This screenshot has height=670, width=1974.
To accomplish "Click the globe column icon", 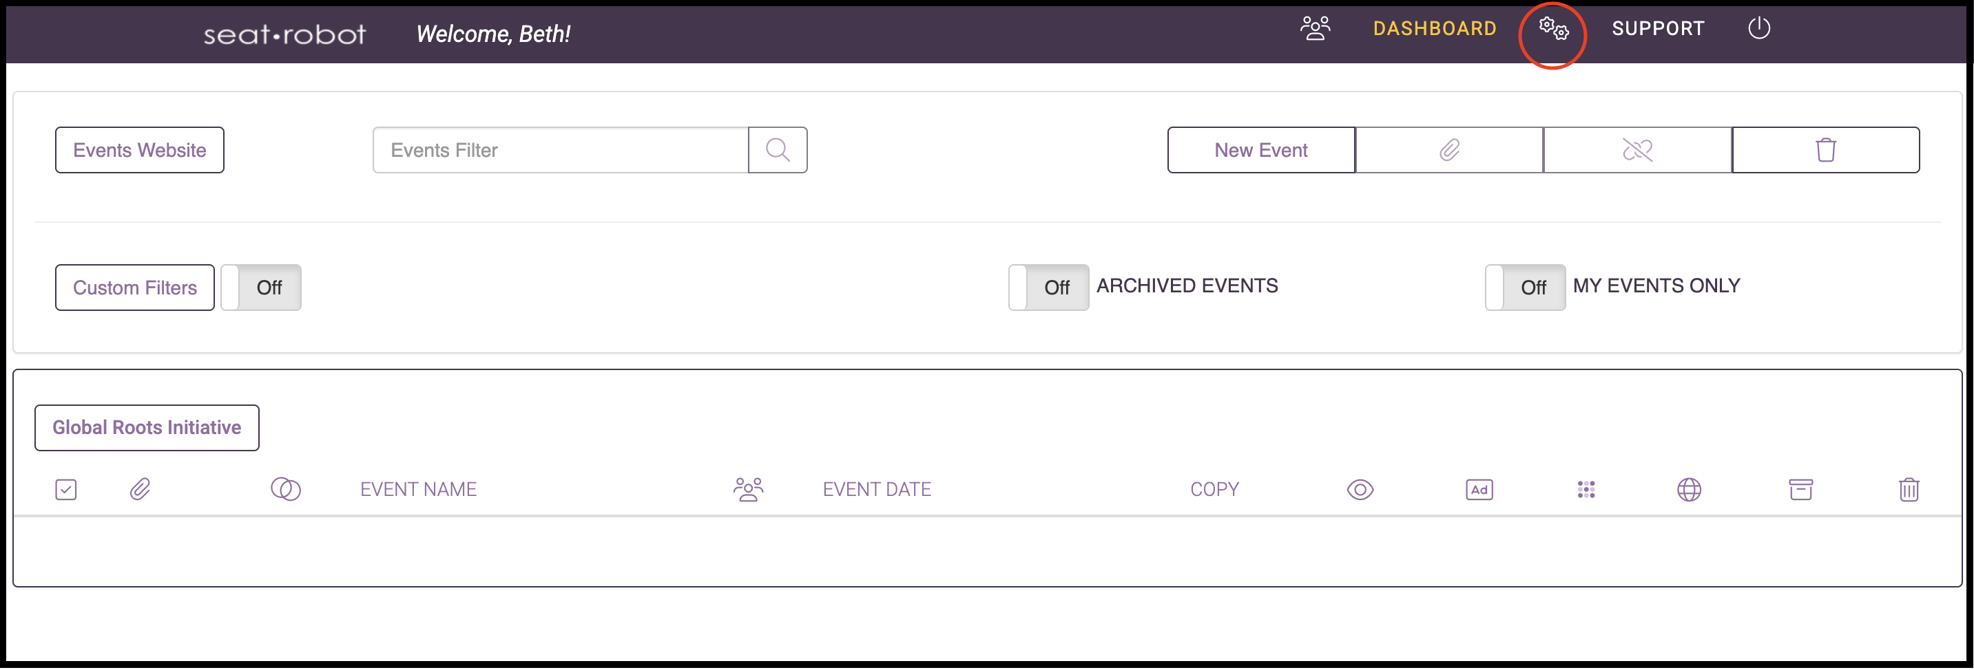I will click(1689, 489).
